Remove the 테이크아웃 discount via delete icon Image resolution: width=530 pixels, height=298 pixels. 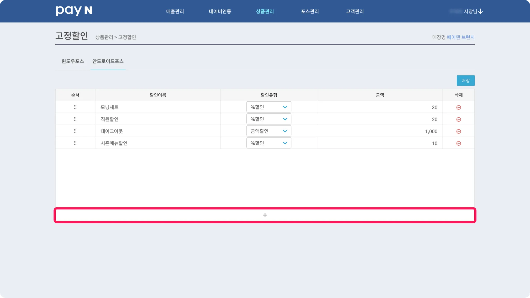[x=458, y=131]
